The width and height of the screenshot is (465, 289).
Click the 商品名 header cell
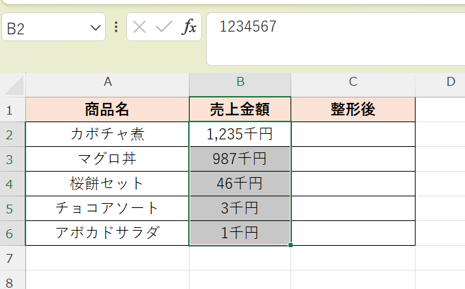[x=107, y=110]
